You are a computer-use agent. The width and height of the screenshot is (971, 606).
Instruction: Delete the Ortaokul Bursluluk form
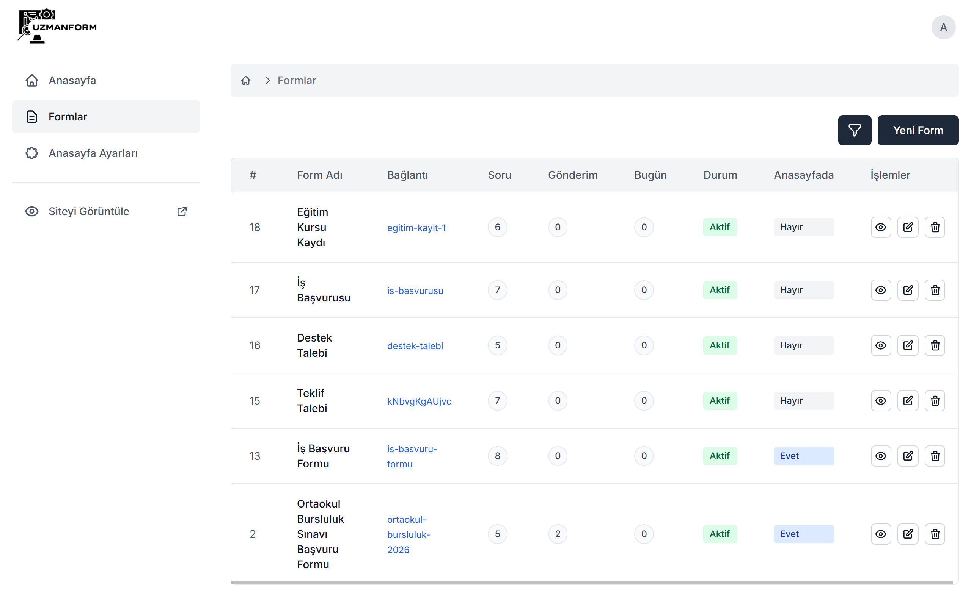tap(935, 534)
